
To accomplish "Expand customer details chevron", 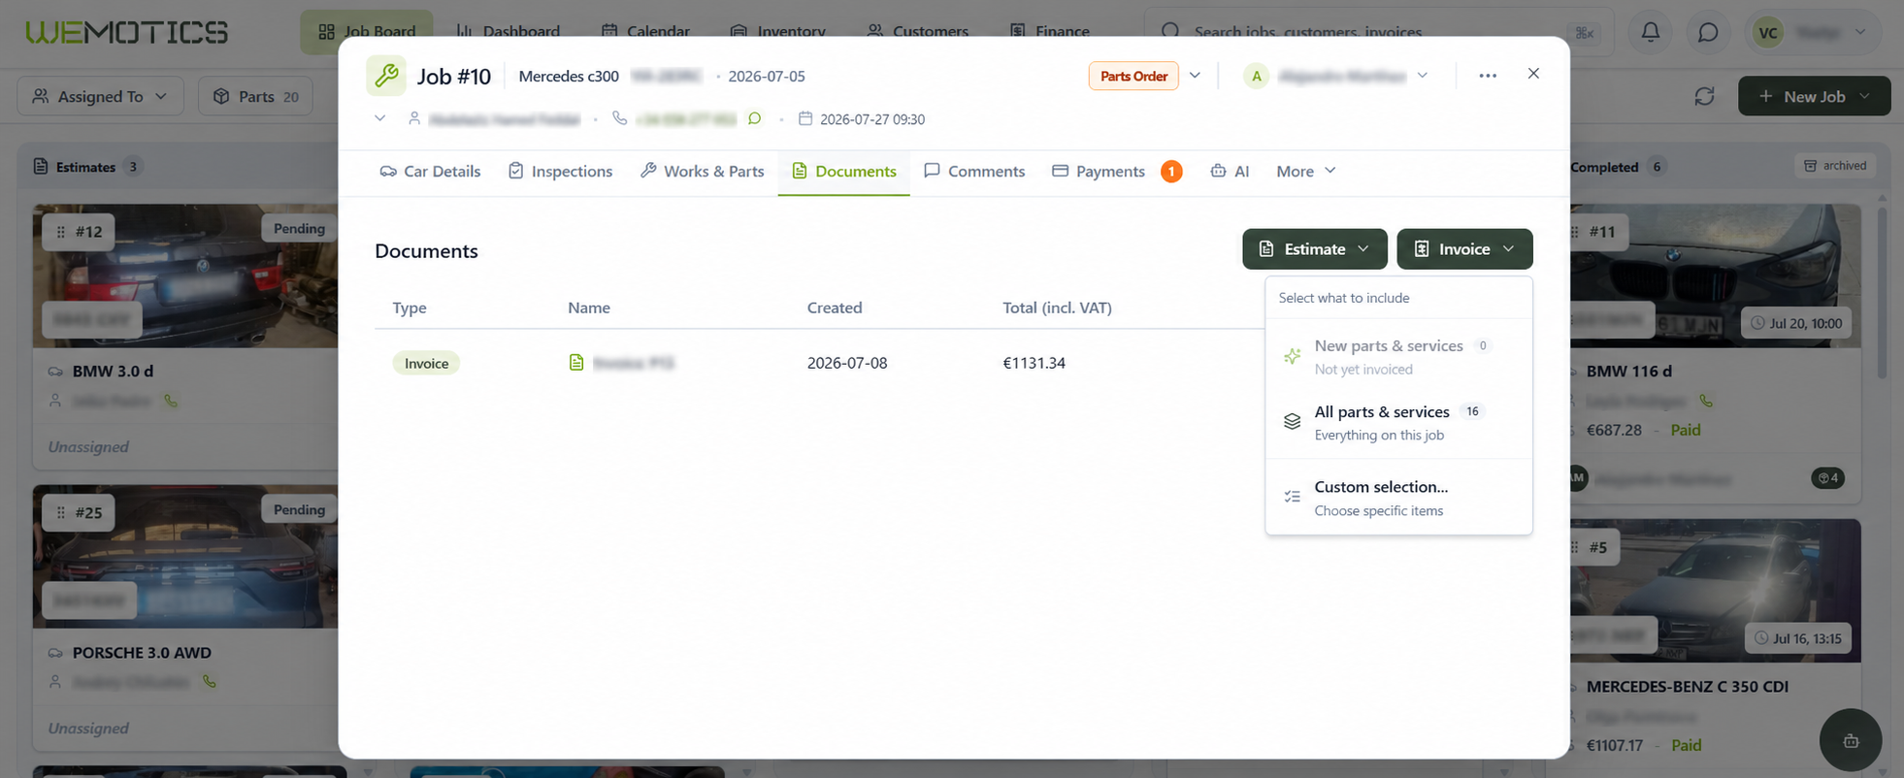I will pos(380,118).
